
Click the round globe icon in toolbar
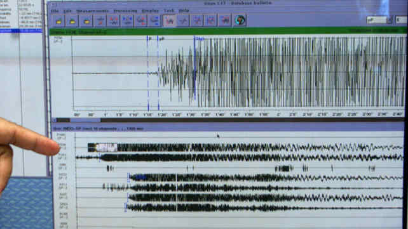[240, 20]
